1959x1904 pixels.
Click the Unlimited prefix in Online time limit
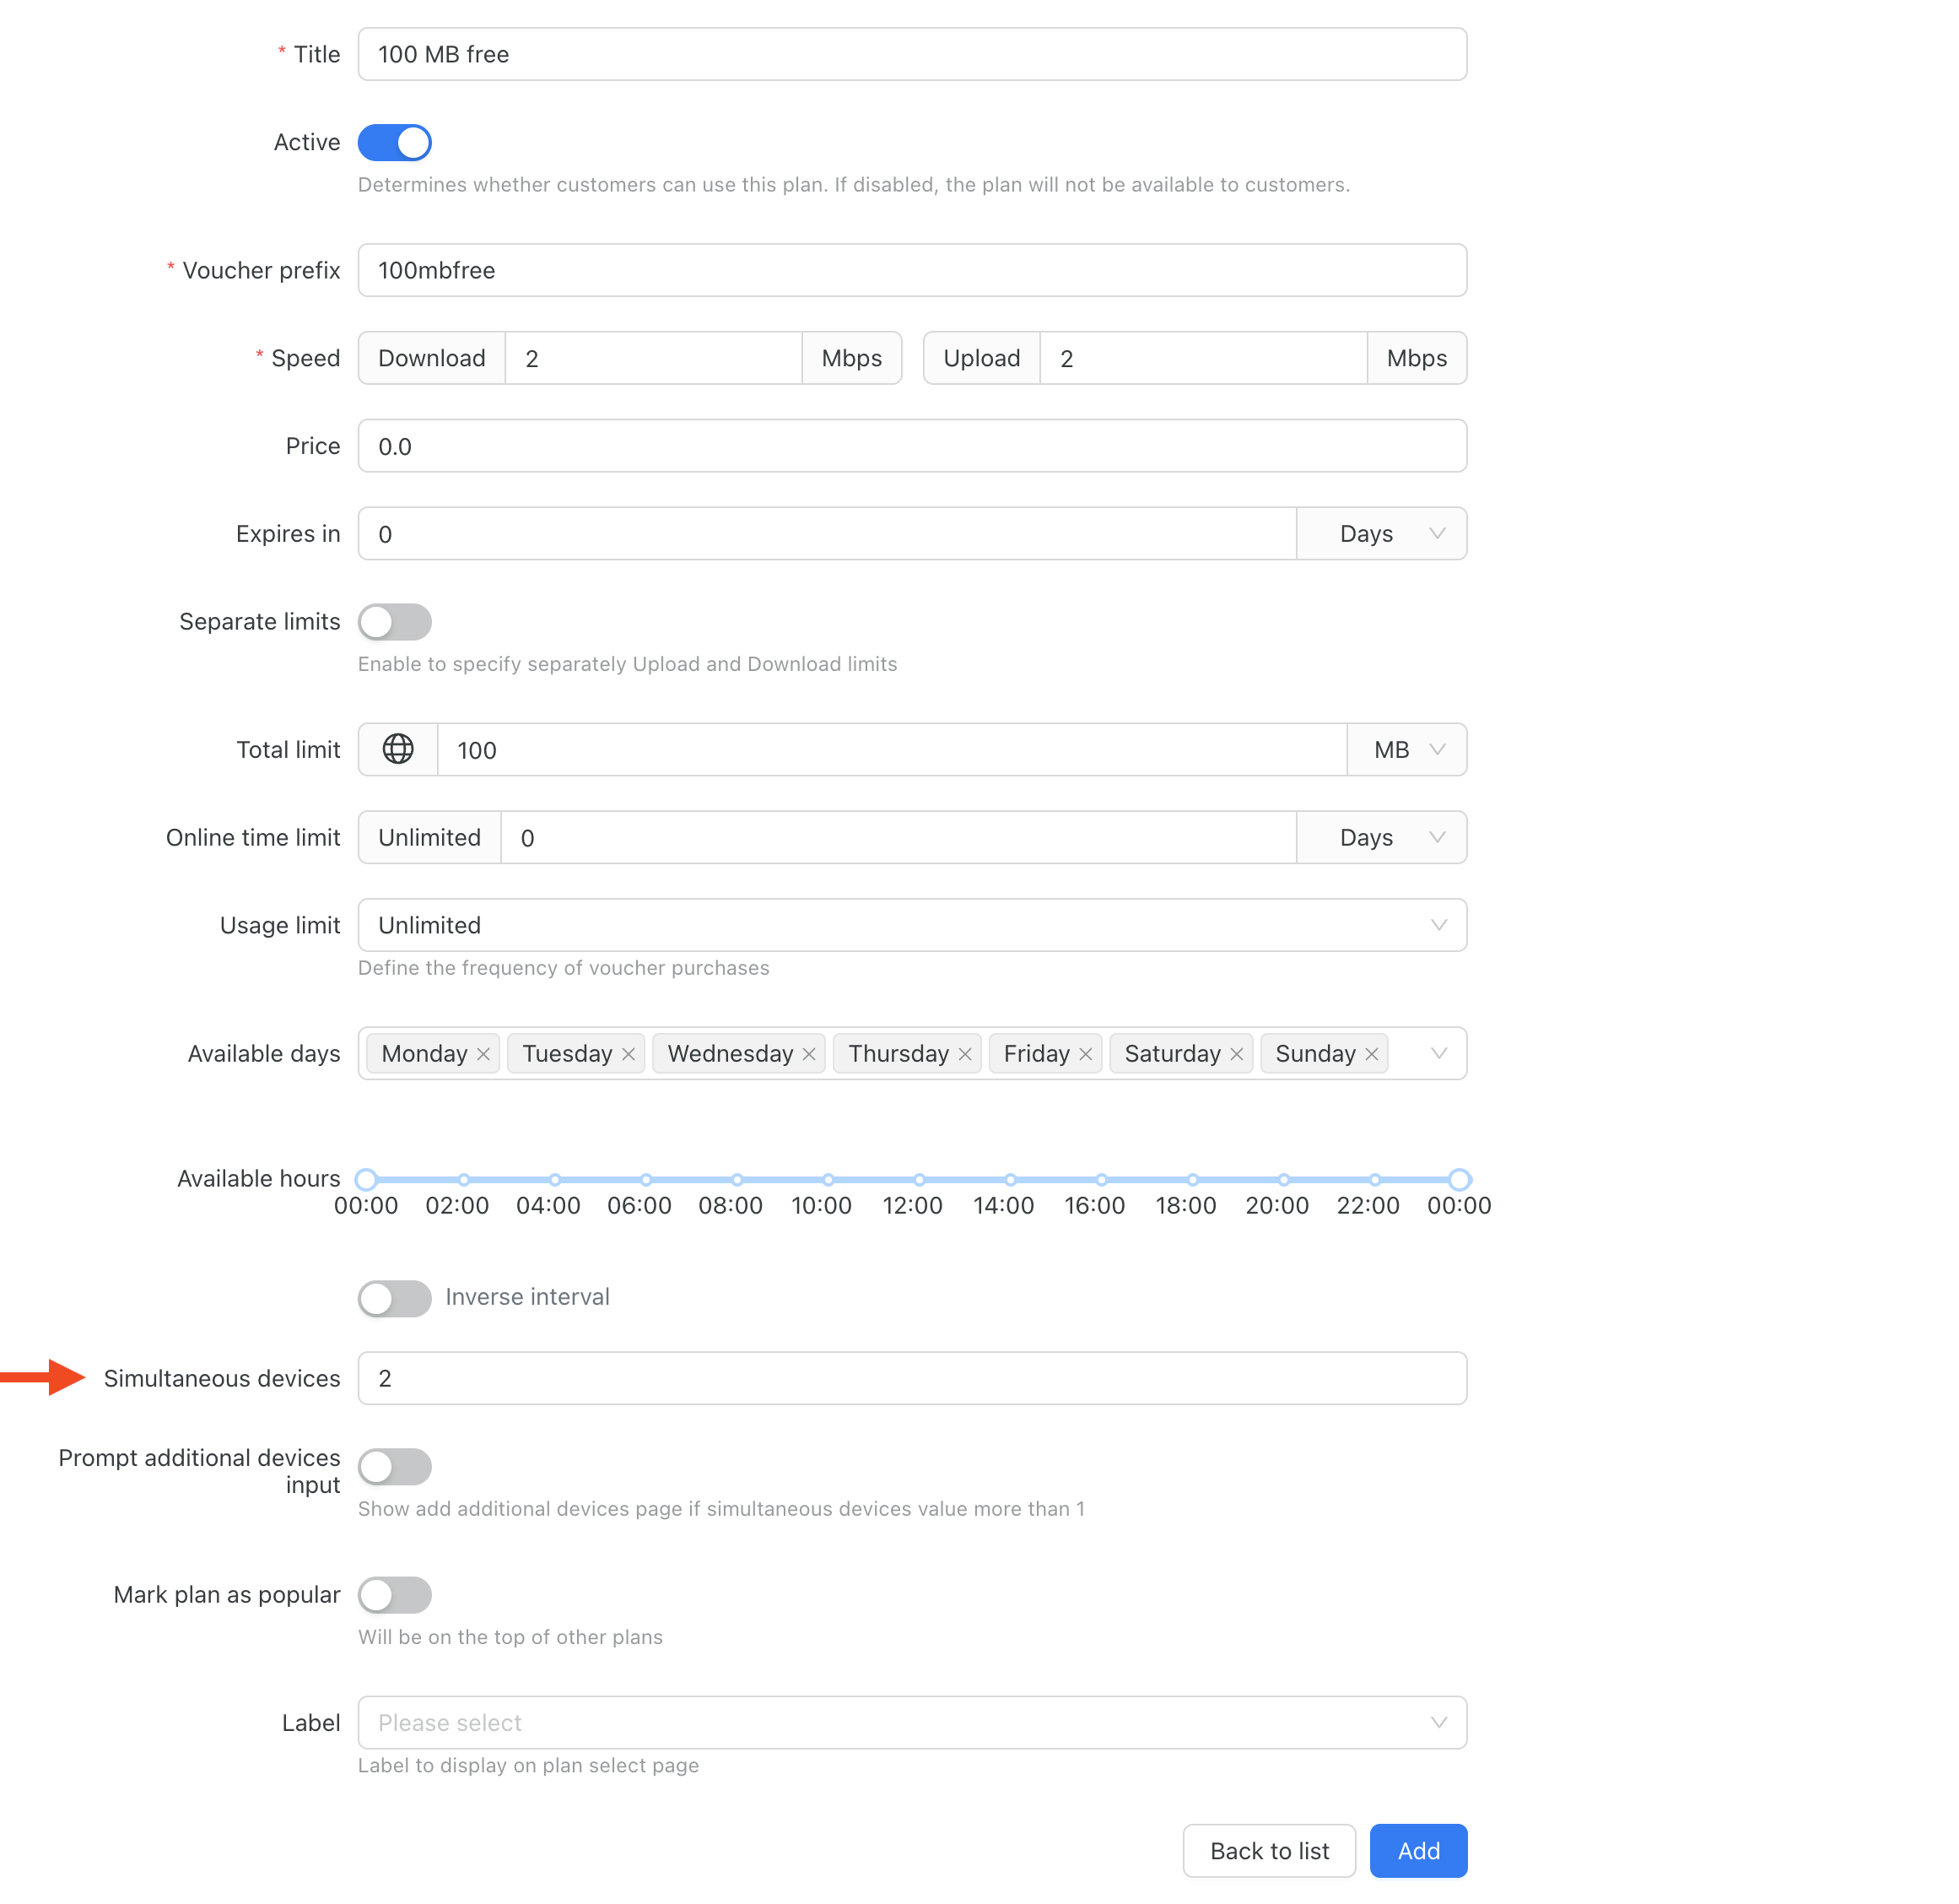pyautogui.click(x=429, y=838)
